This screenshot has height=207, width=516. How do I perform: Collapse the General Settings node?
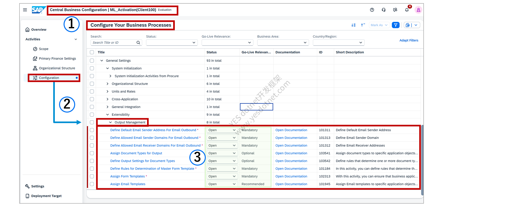102,61
